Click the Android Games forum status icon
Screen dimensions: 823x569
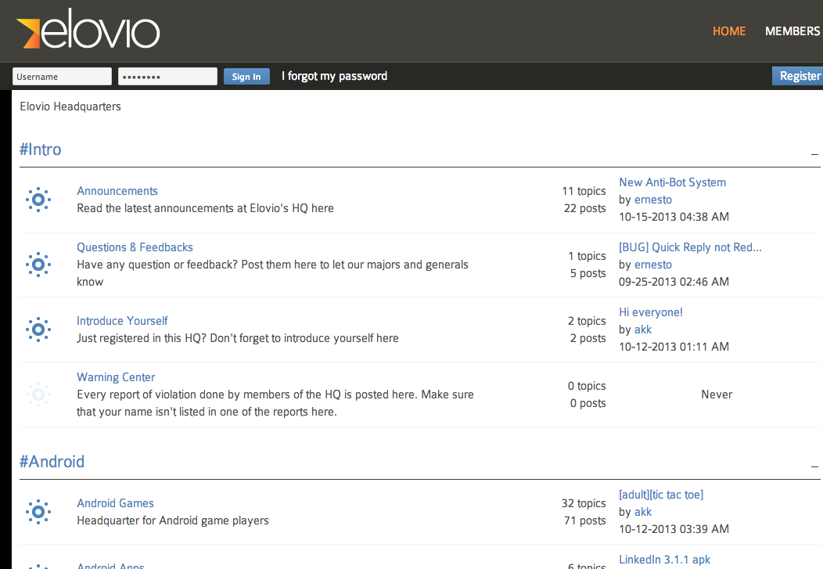tap(38, 512)
